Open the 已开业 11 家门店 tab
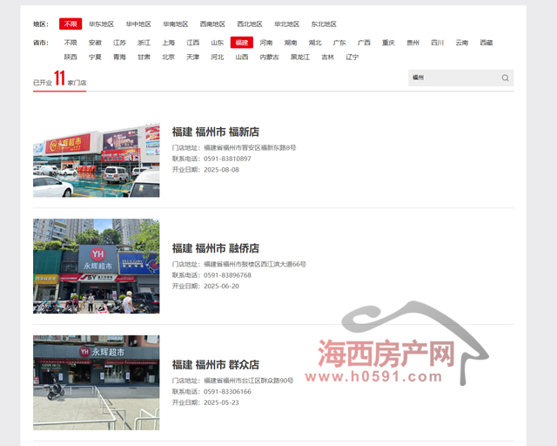The height and width of the screenshot is (446, 557). tap(60, 79)
